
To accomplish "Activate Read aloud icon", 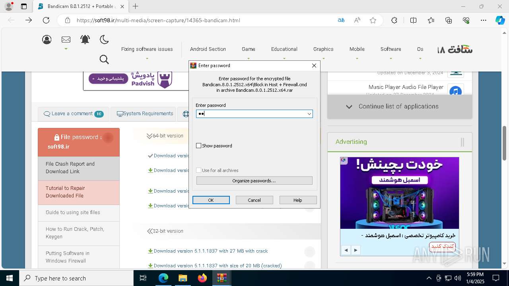I will [x=357, y=20].
